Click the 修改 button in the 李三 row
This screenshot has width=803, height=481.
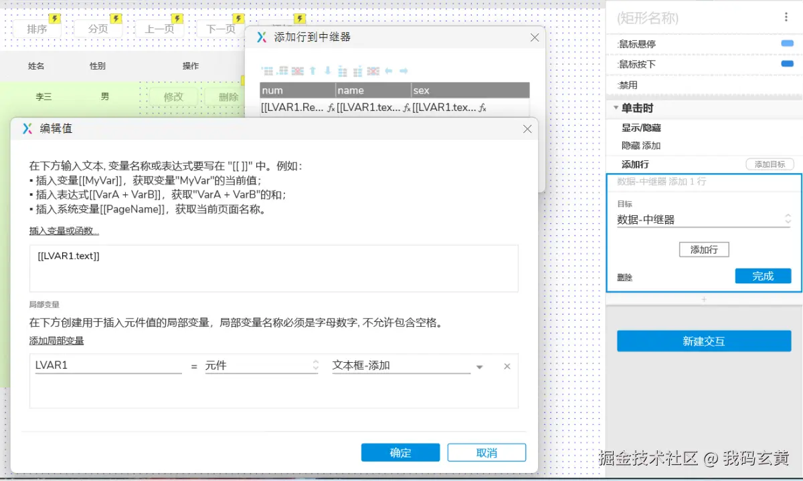(173, 97)
